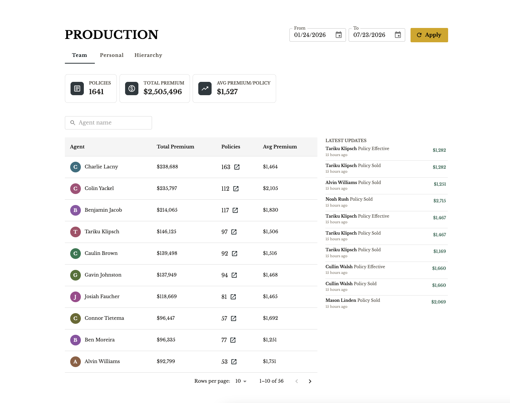Viewport: 510px width, 403px height.
Task: Select agent name Gavin Johnston
Action: 103,275
